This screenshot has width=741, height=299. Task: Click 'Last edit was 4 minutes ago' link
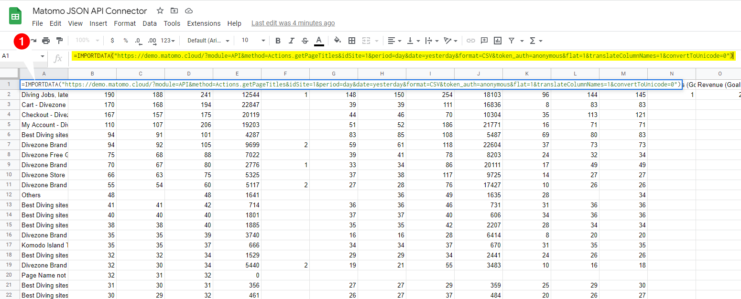293,23
